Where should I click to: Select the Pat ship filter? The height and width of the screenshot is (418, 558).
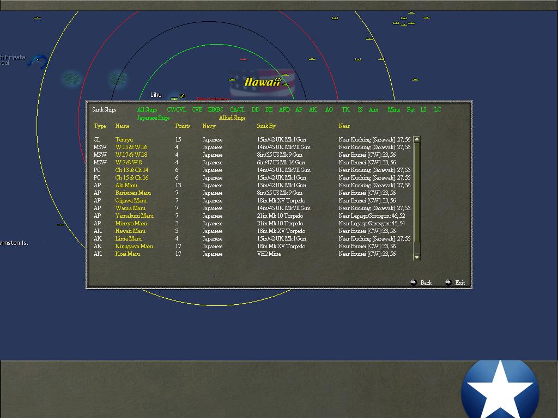tap(411, 109)
